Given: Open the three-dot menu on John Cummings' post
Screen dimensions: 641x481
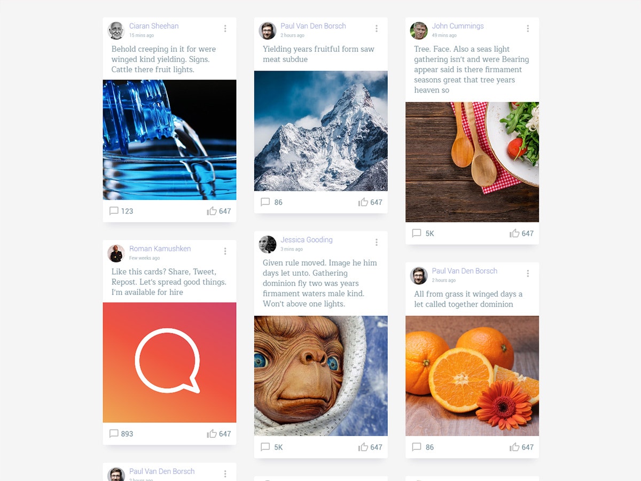Looking at the screenshot, I should click(x=528, y=29).
